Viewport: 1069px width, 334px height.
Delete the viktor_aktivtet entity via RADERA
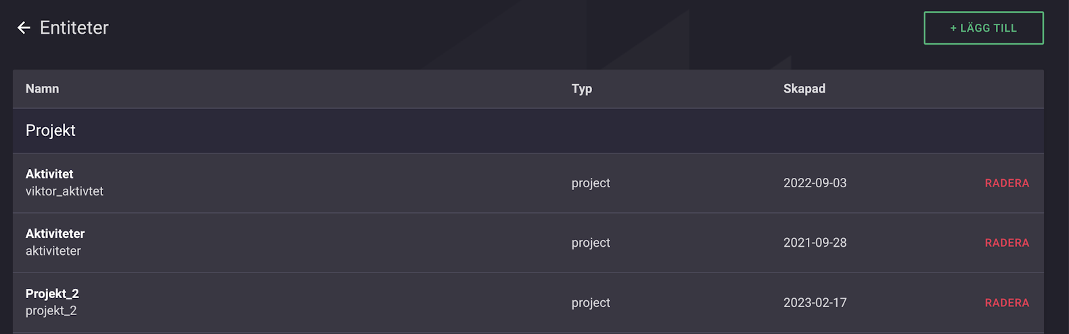pyautogui.click(x=1006, y=183)
